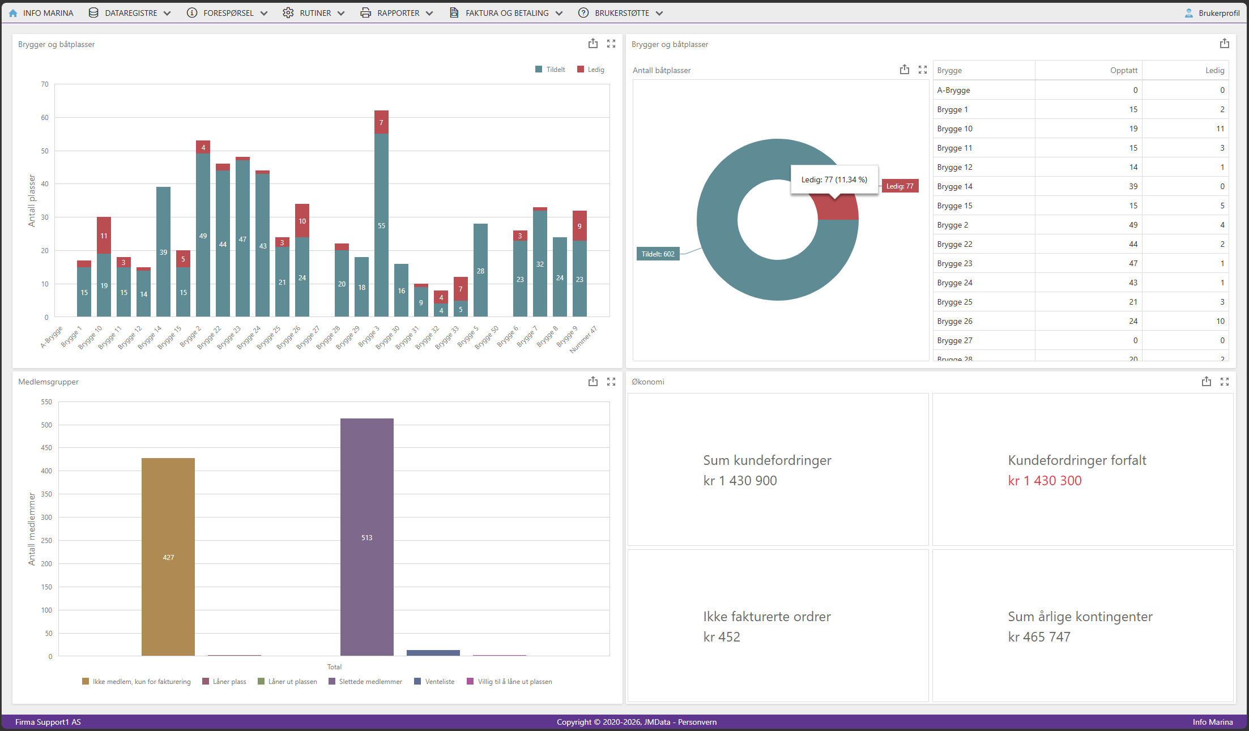Maximize the Antall båtplasser donut chart
This screenshot has width=1249, height=731.
(x=923, y=70)
